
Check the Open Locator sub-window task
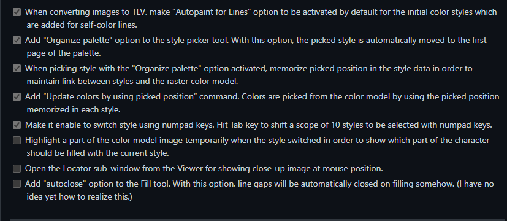17,169
